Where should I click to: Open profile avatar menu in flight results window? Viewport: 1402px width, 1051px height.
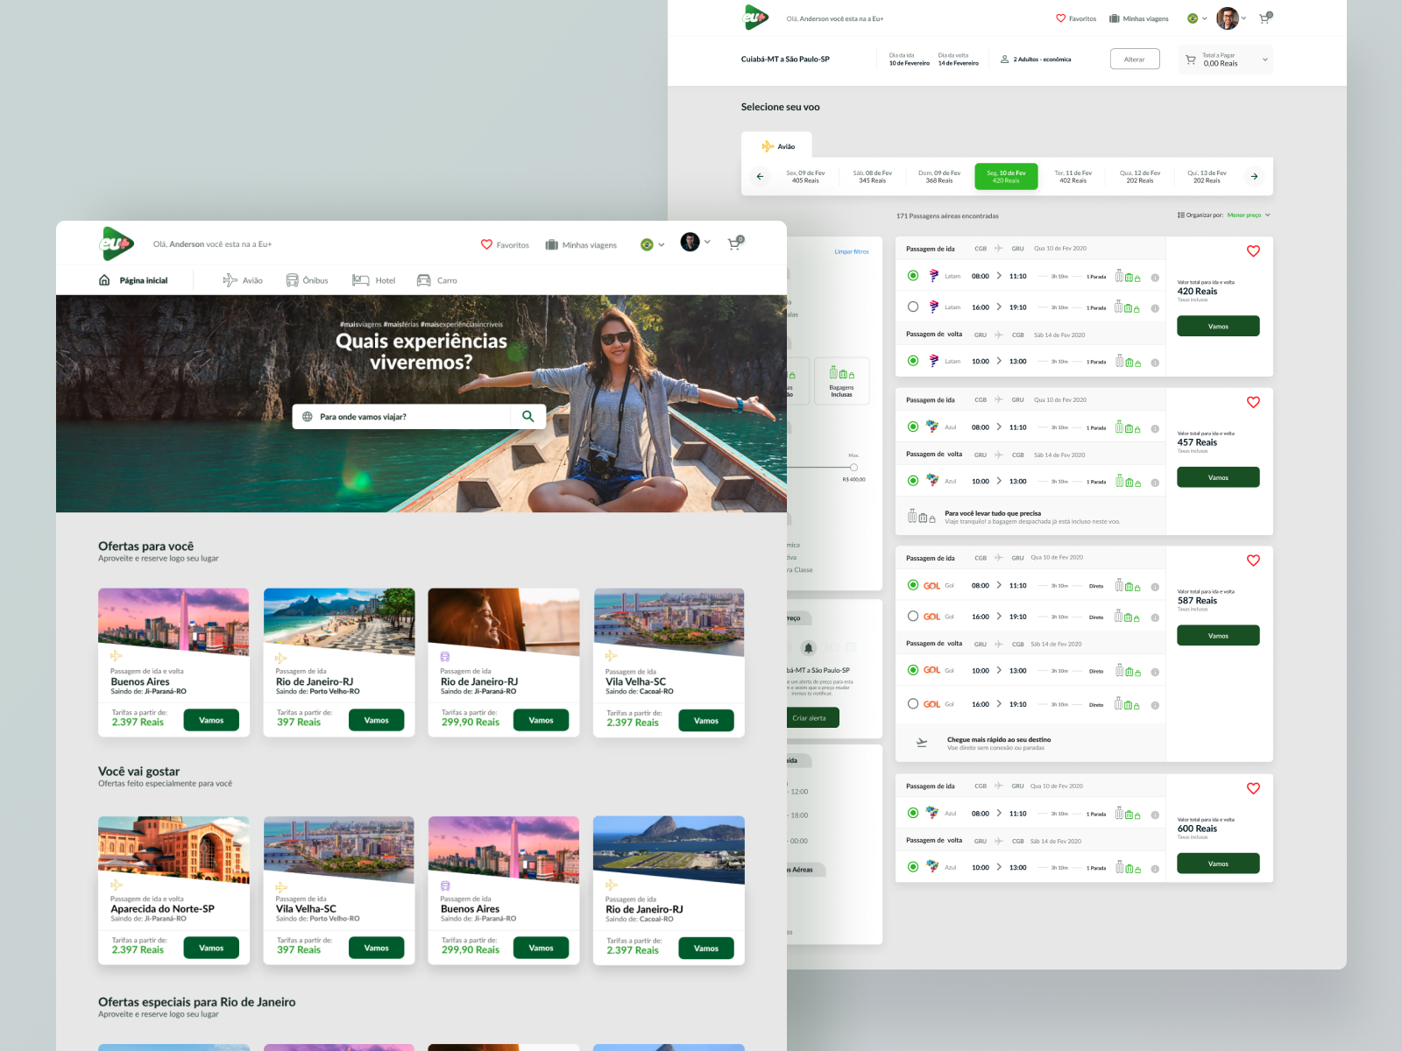(x=1231, y=18)
